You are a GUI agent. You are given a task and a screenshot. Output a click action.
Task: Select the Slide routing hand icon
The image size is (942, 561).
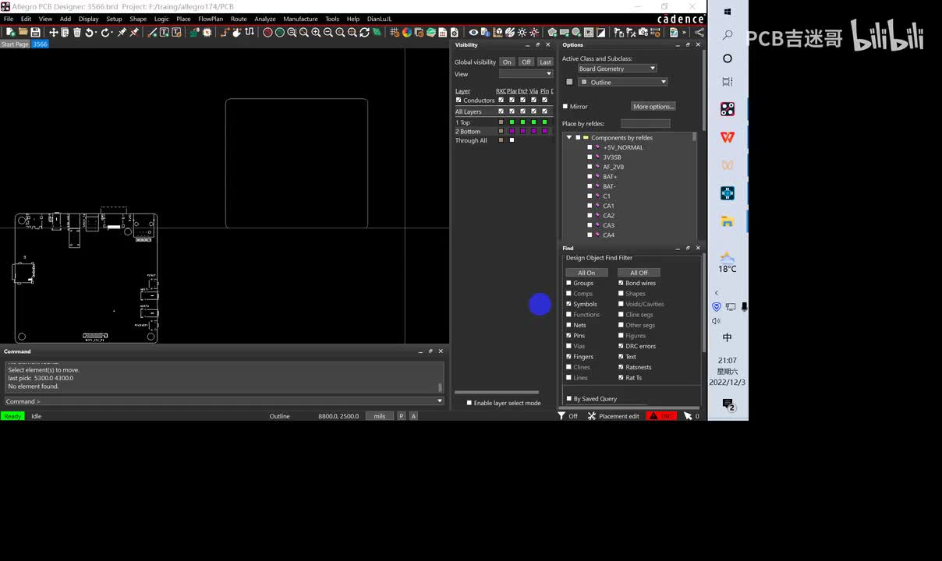238,32
